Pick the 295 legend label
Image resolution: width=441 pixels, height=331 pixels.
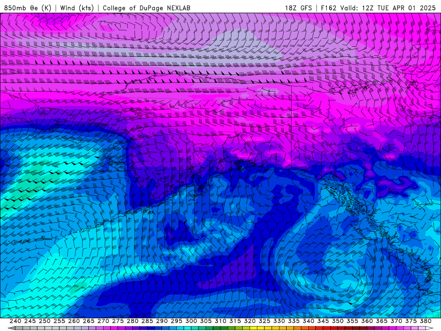coord(176,321)
